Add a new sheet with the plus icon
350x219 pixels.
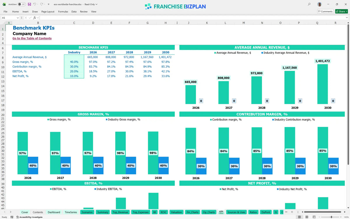pos(292,212)
